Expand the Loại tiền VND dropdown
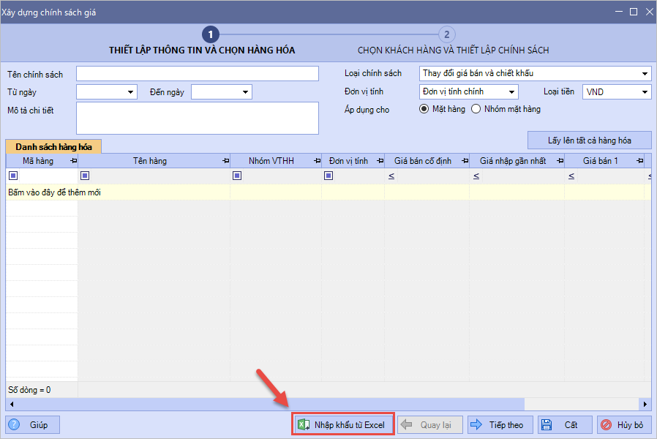 (645, 92)
